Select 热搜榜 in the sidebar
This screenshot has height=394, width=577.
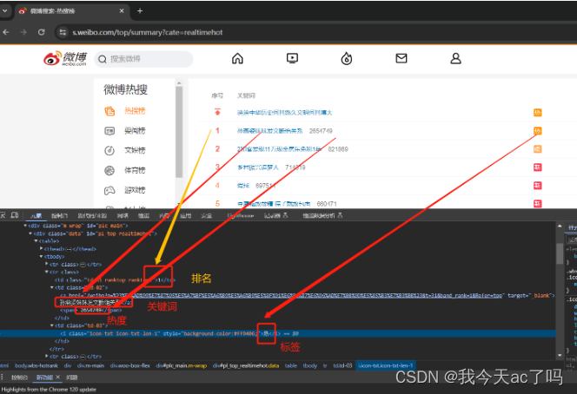(135, 111)
